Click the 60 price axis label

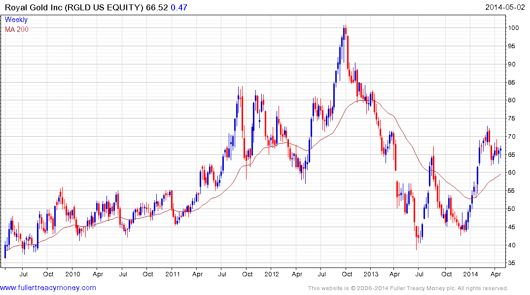512,173
